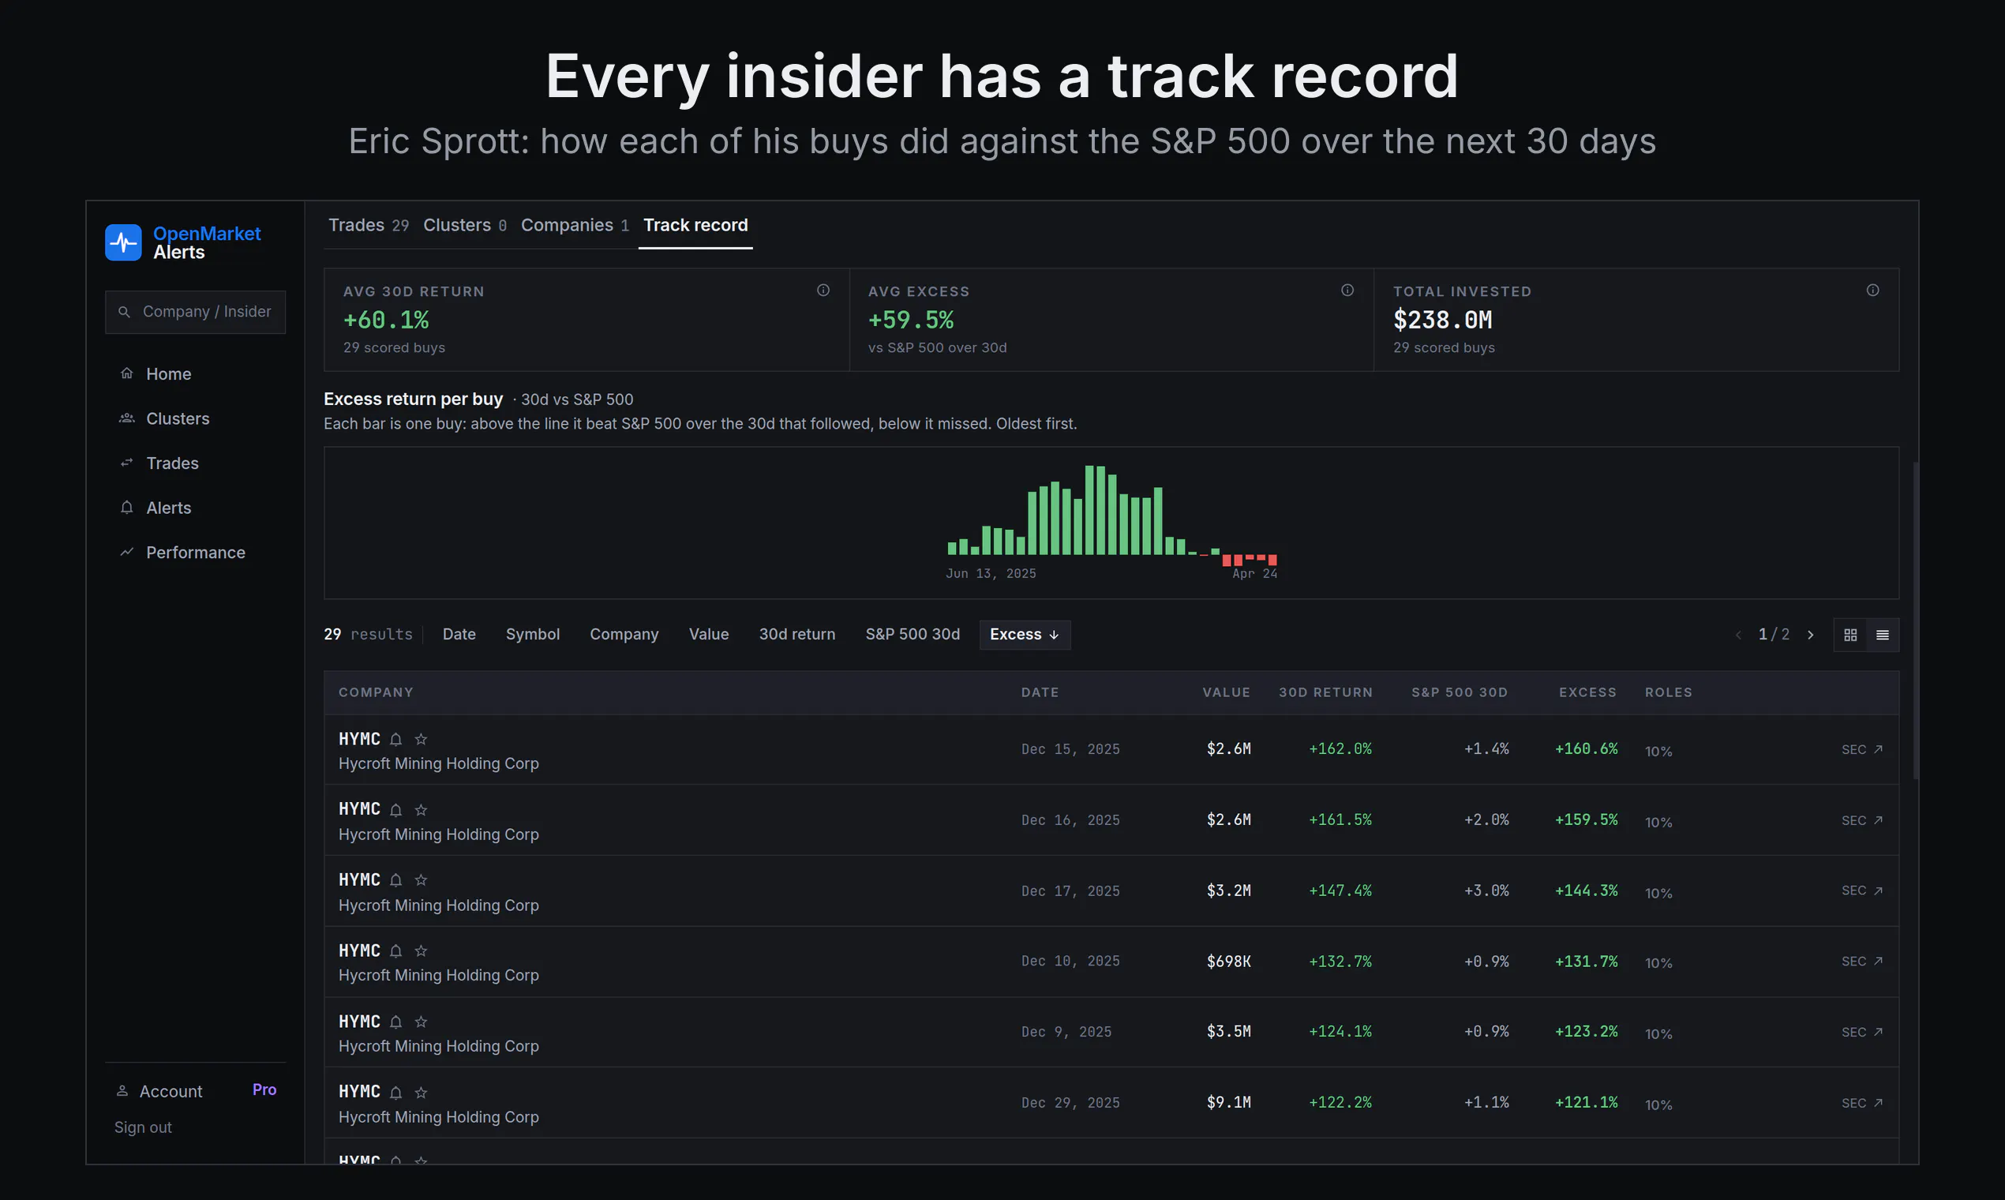Viewport: 2005px width, 1200px height.
Task: Toggle the Excess descending sort
Action: click(1025, 635)
